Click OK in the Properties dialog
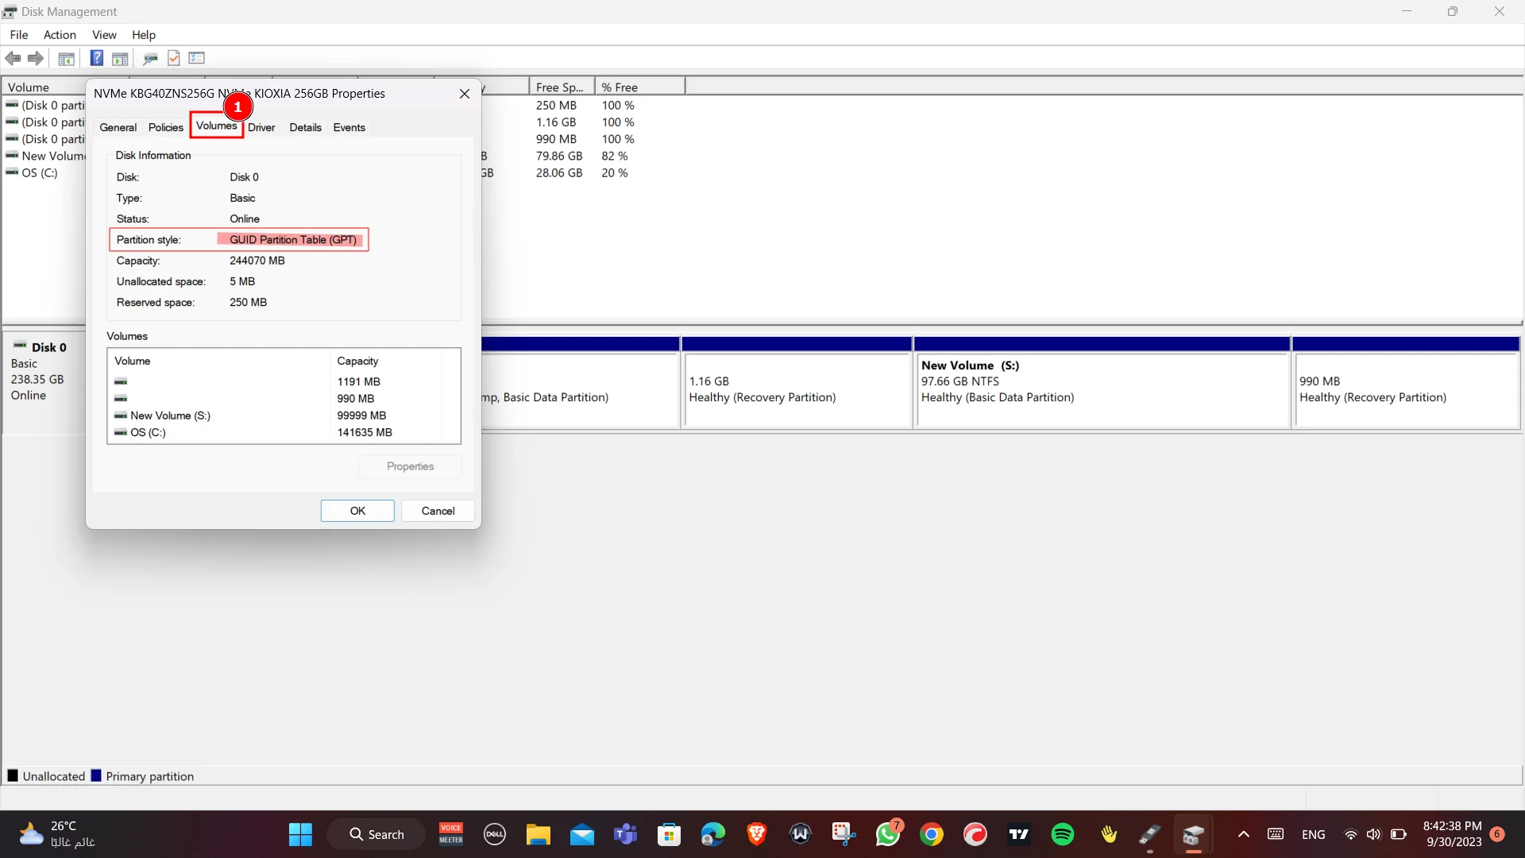 357,511
